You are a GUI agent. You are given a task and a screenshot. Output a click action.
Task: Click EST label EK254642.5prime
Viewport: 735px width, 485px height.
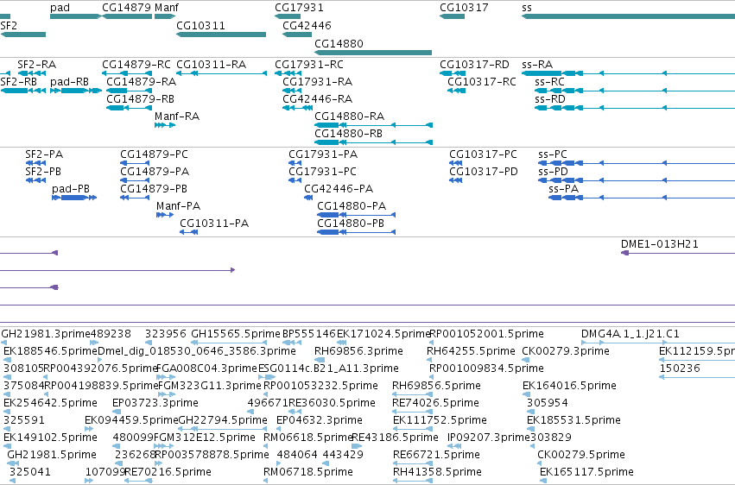point(50,403)
